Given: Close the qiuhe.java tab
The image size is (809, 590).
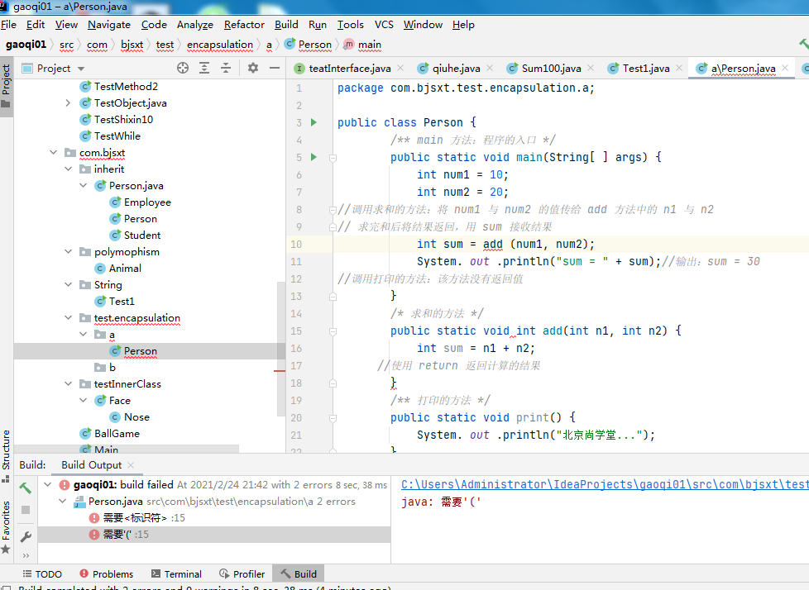Looking at the screenshot, I should coord(490,68).
